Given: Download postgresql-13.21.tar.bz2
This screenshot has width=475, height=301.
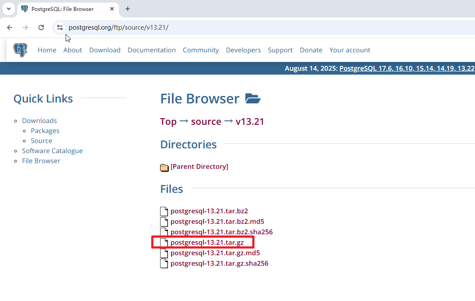Looking at the screenshot, I should pyautogui.click(x=209, y=211).
